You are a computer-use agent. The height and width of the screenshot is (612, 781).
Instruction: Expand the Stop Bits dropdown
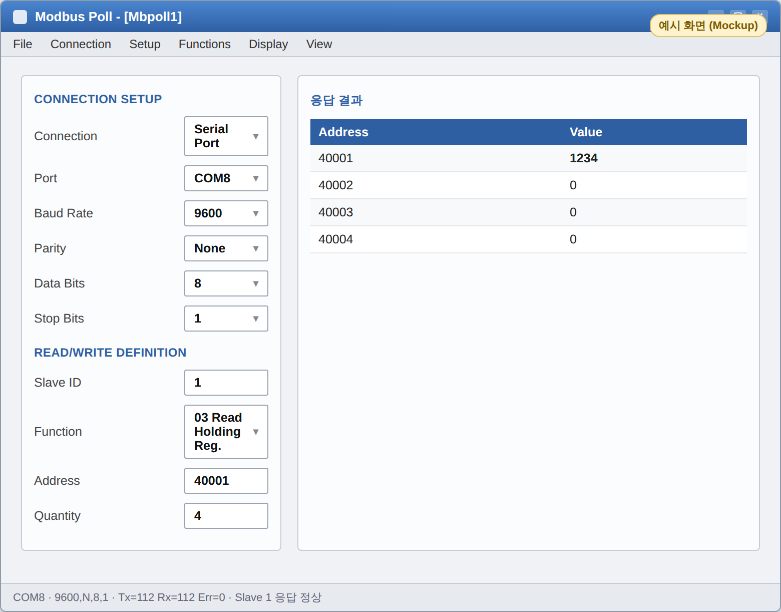click(x=226, y=319)
